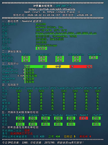Click the yellow 已标记 5 count
108x145 pixels.
click(70, 136)
